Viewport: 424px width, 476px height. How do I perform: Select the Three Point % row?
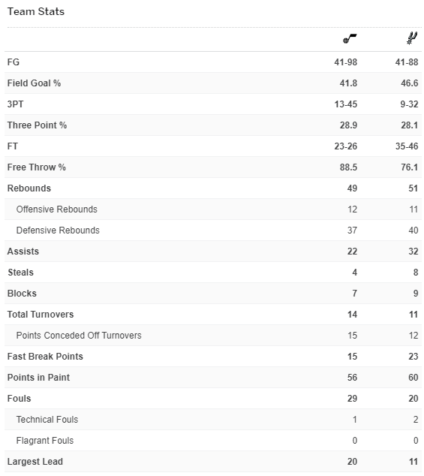pyautogui.click(x=213, y=125)
